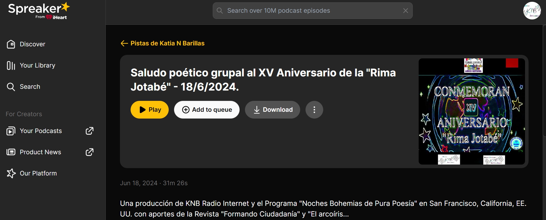Expand the episode description starting "Una producción de KNB"
The image size is (546, 220).
point(323,208)
